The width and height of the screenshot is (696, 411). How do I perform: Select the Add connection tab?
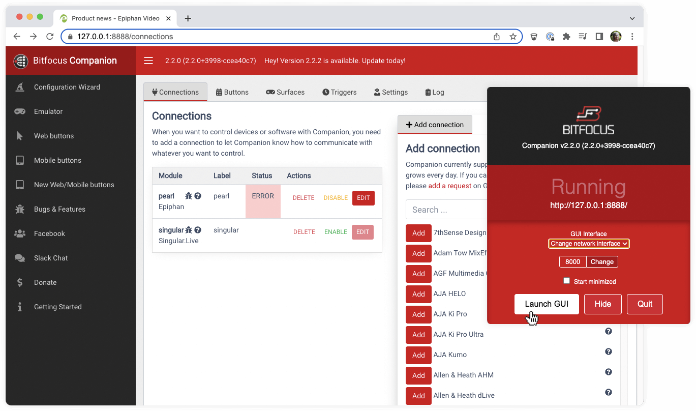[435, 125]
